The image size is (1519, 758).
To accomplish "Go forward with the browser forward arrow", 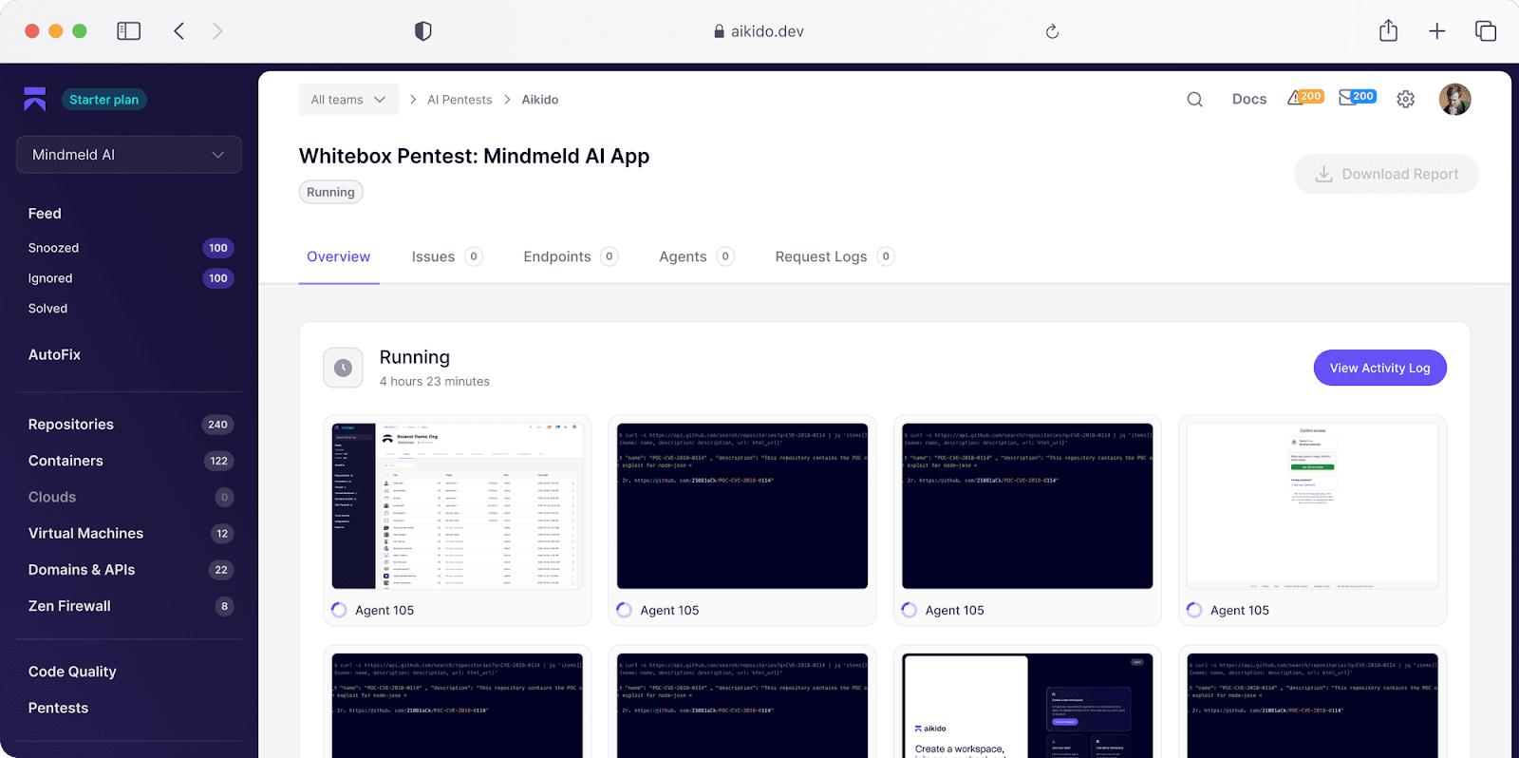I will (217, 31).
